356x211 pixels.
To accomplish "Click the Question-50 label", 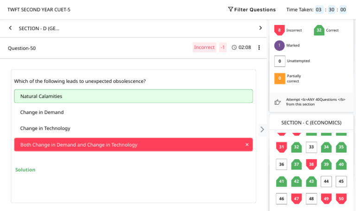I will pos(22,48).
